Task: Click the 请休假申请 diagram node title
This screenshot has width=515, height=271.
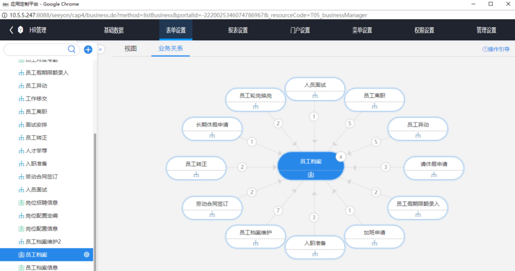Action: tap(434, 164)
